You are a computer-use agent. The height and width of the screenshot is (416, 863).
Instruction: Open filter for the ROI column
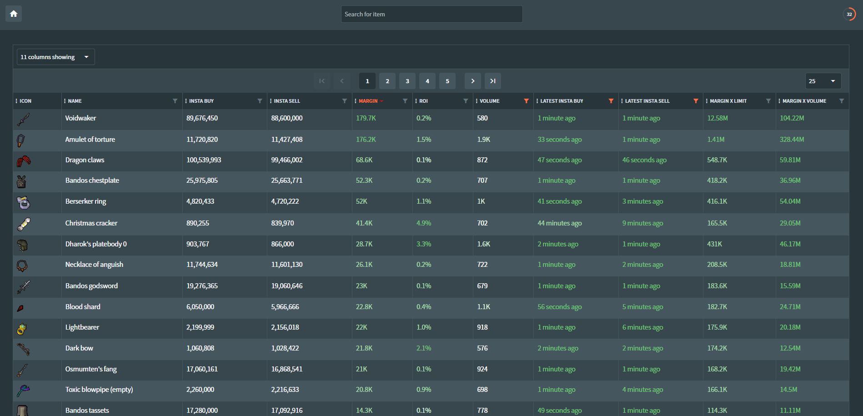pos(466,101)
